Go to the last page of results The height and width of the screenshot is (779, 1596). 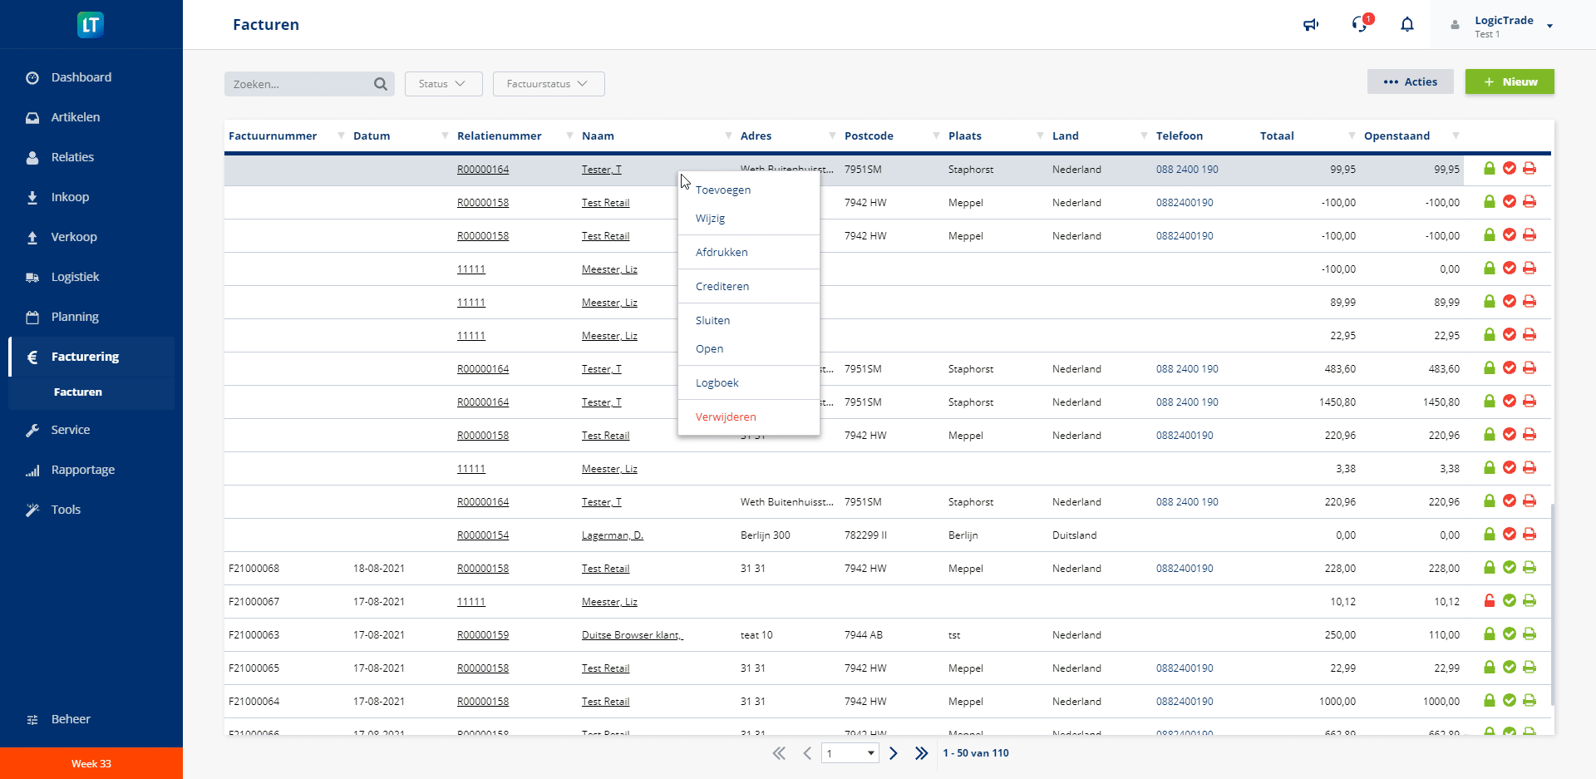921,753
